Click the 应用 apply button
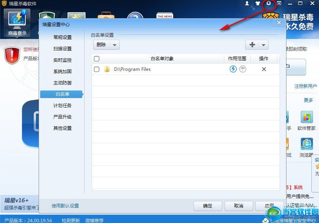The height and width of the screenshot is (223, 319). [x=269, y=206]
